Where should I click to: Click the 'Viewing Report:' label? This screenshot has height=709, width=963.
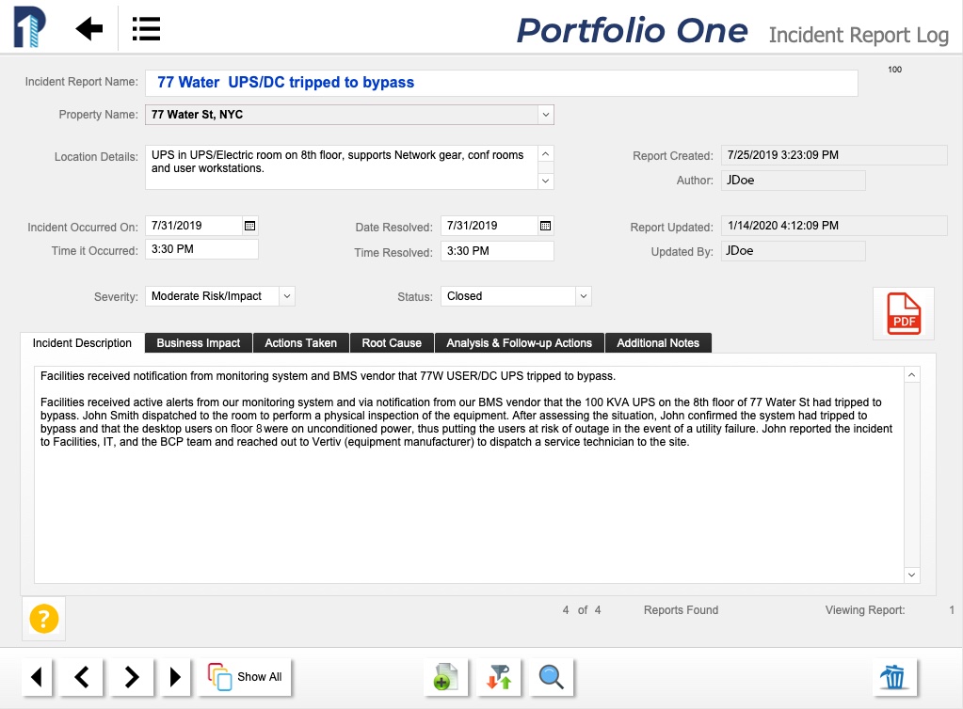[865, 610]
